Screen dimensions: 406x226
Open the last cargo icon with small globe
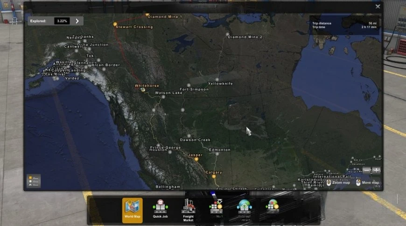click(273, 206)
